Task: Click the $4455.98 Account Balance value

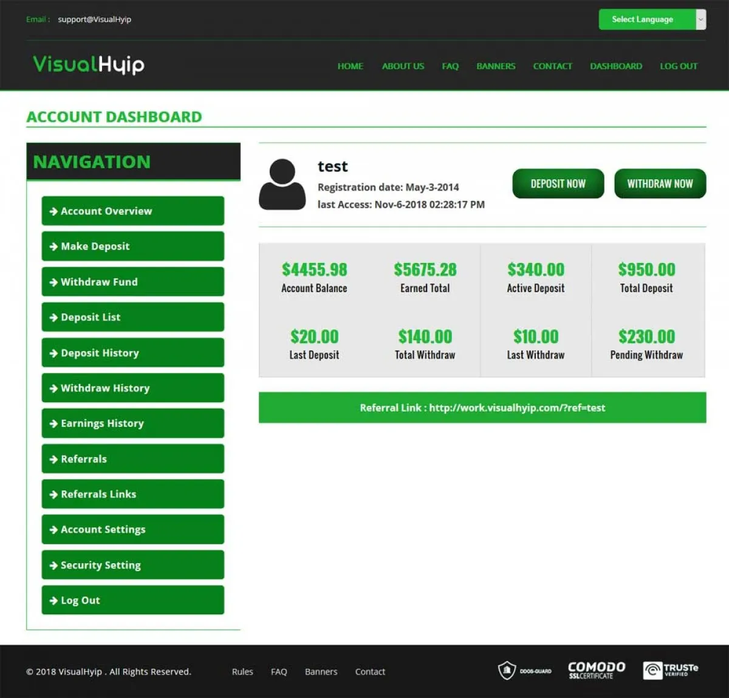Action: (314, 269)
